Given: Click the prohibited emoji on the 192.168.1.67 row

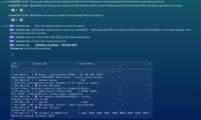Looking at the screenshot, I should pos(36,108).
